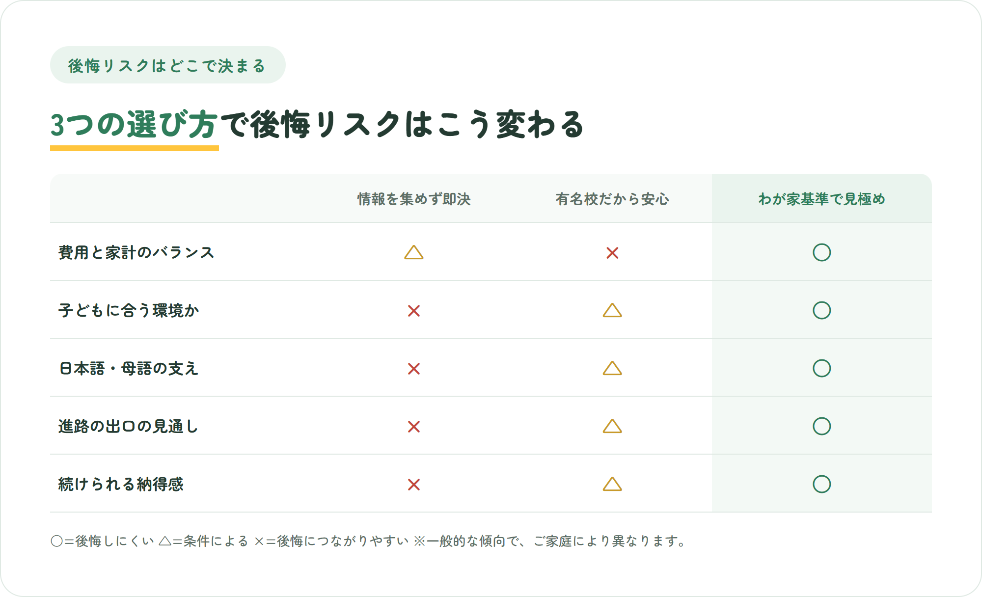This screenshot has width=982, height=597.
Task: Click the 後悔リスクはどこで決まる pill label
Action: tap(167, 65)
